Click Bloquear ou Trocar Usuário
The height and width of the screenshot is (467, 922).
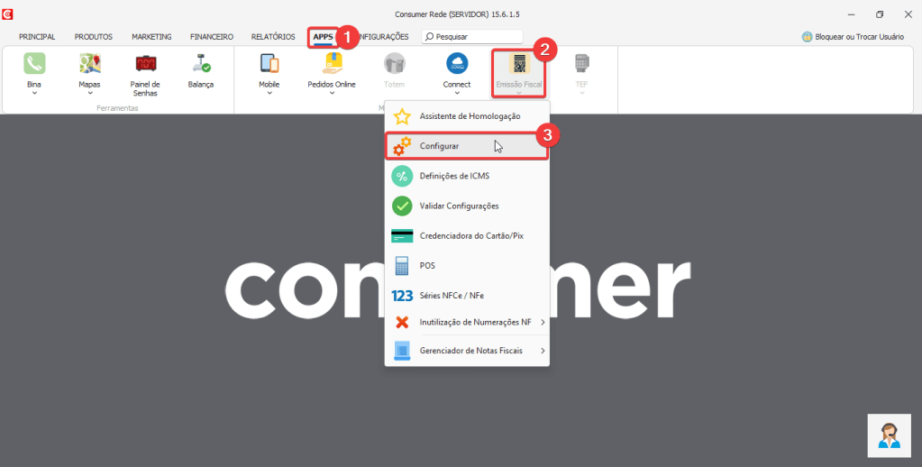point(858,37)
